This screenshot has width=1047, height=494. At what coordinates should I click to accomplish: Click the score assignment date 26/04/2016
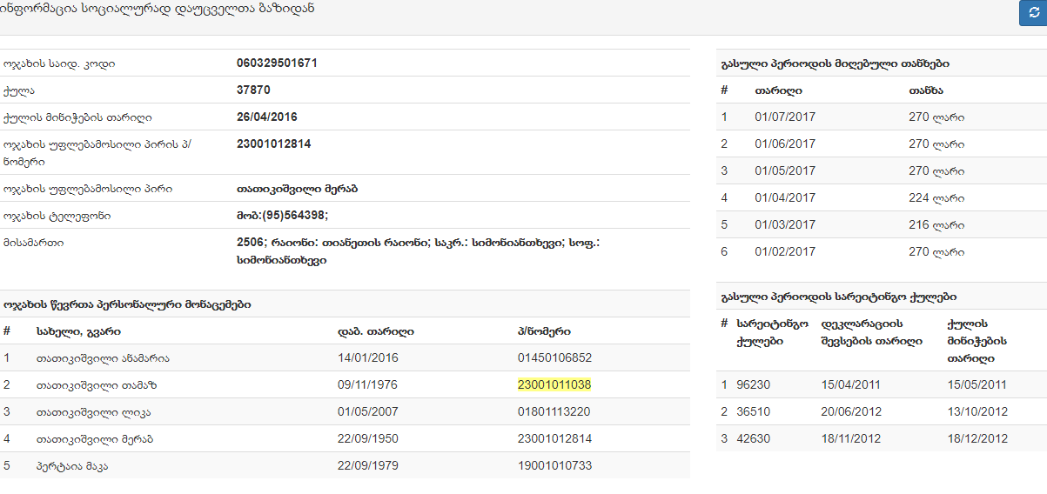[266, 117]
